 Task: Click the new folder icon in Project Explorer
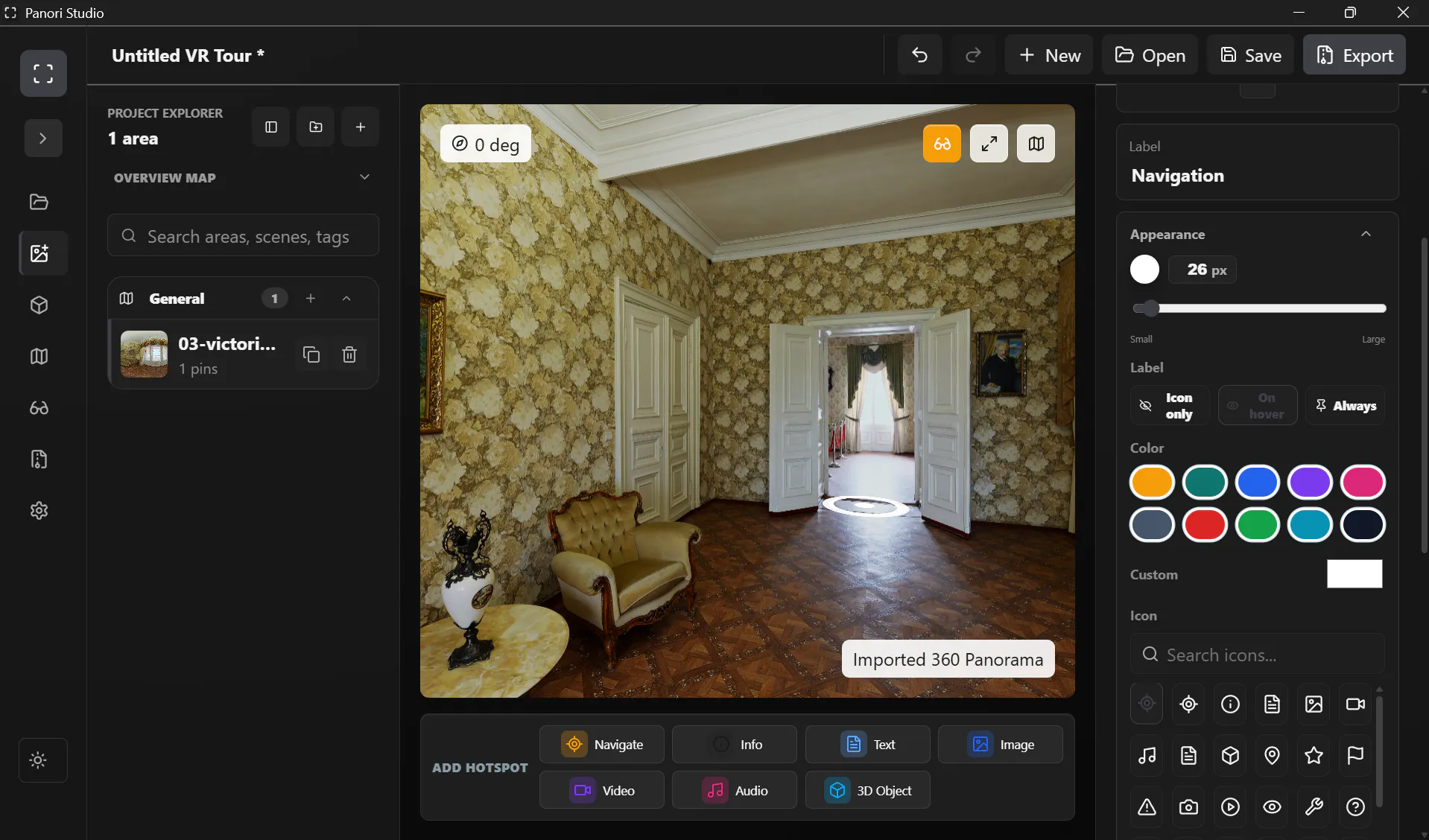[x=316, y=127]
